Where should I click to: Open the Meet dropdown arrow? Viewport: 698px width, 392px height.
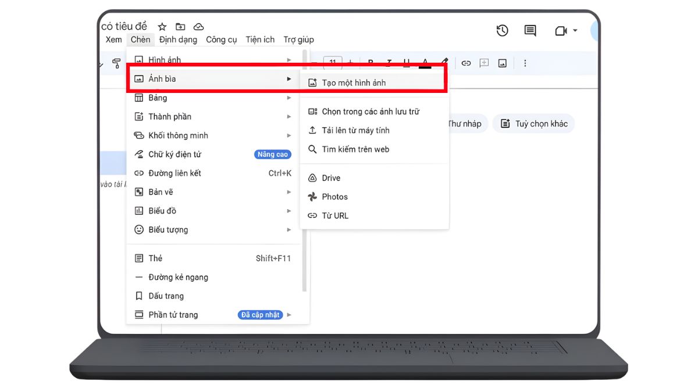click(x=575, y=31)
